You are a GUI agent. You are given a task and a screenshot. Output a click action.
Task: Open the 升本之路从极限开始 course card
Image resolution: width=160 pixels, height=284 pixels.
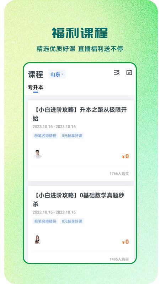81,140
